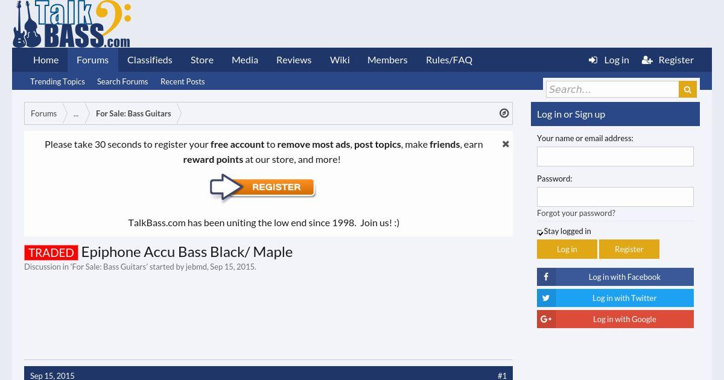The image size is (724, 380).
Task: Focus the Password field
Action: (615, 197)
